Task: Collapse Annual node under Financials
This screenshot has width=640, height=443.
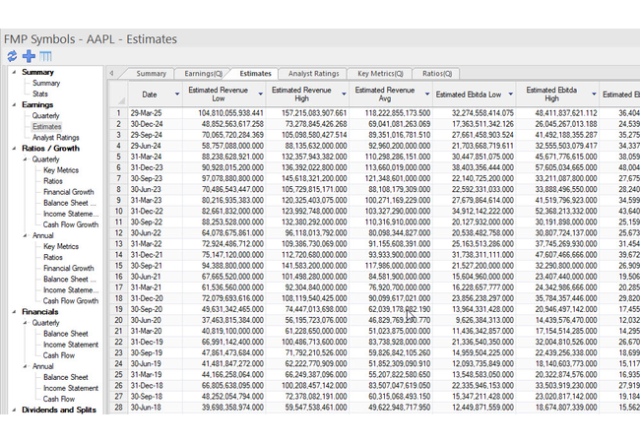Action: (x=26, y=366)
